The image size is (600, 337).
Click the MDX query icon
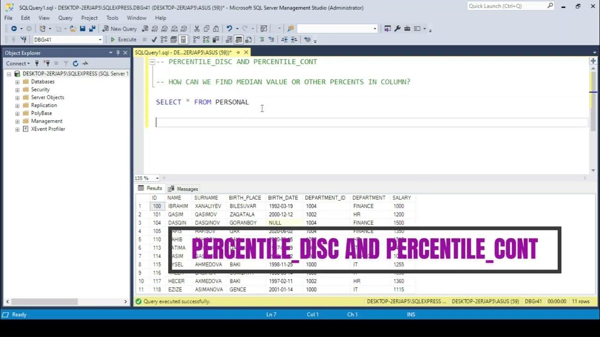[155, 29]
